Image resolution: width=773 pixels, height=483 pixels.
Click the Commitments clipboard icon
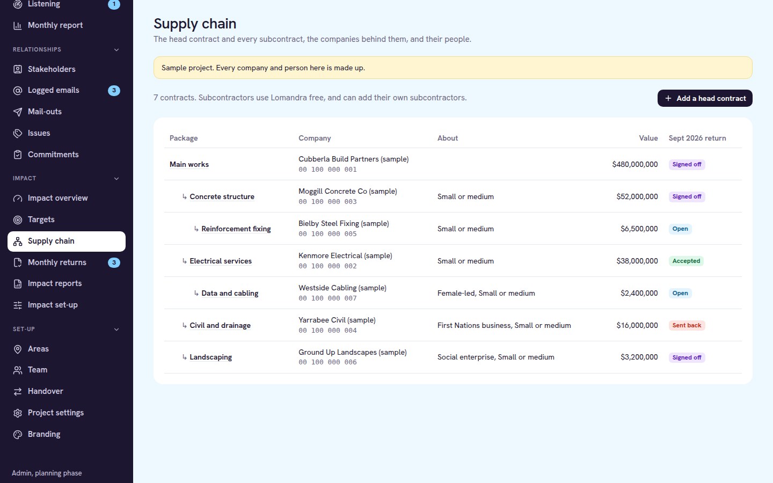coord(18,155)
